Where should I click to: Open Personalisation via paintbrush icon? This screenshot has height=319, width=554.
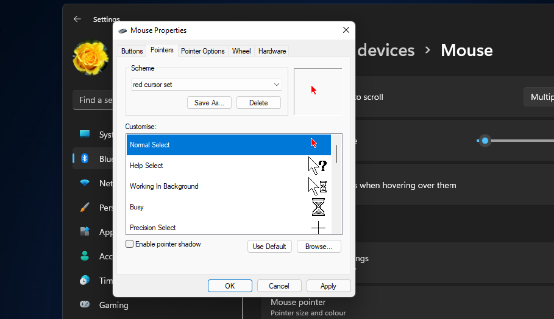tap(85, 207)
